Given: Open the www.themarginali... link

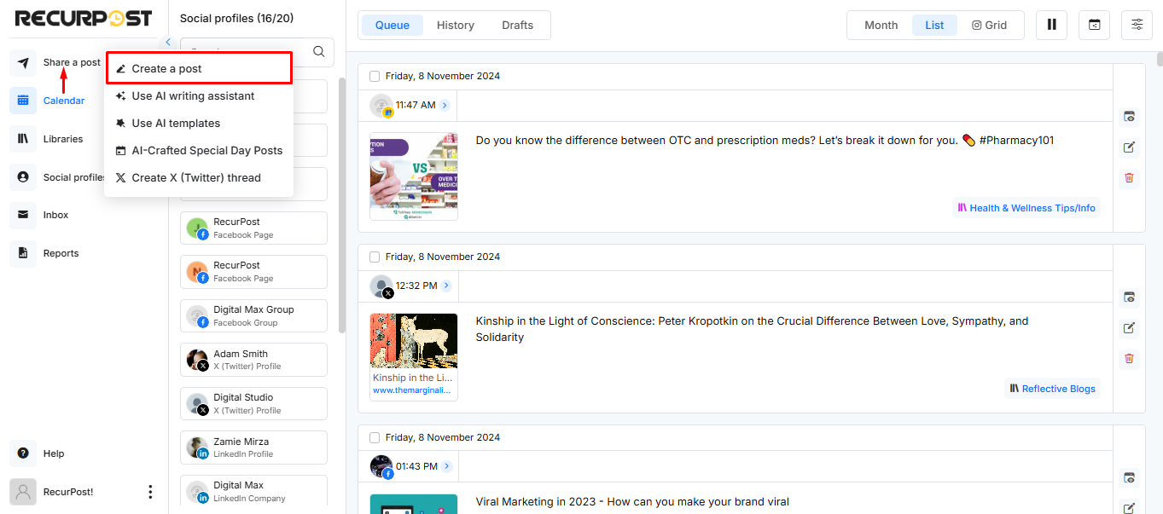Looking at the screenshot, I should click(411, 390).
